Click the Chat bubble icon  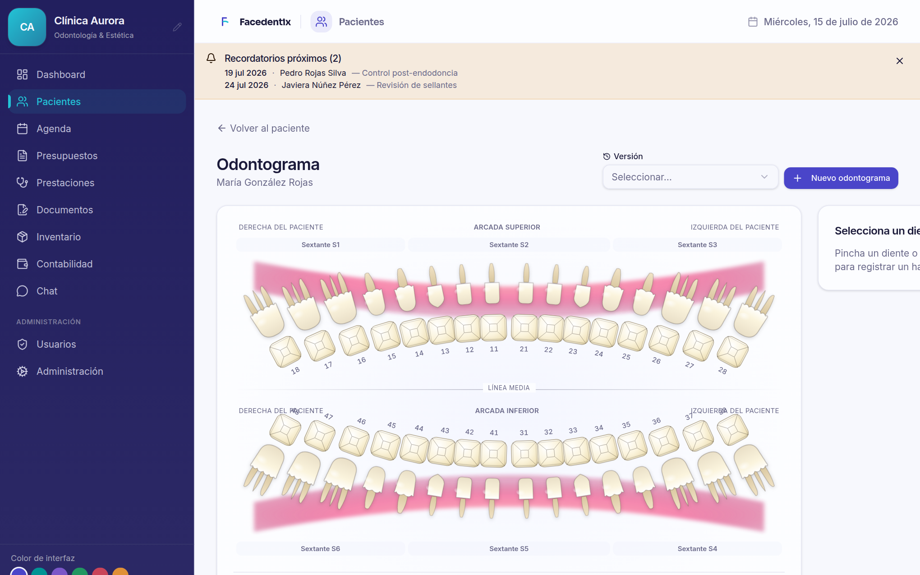click(x=22, y=291)
